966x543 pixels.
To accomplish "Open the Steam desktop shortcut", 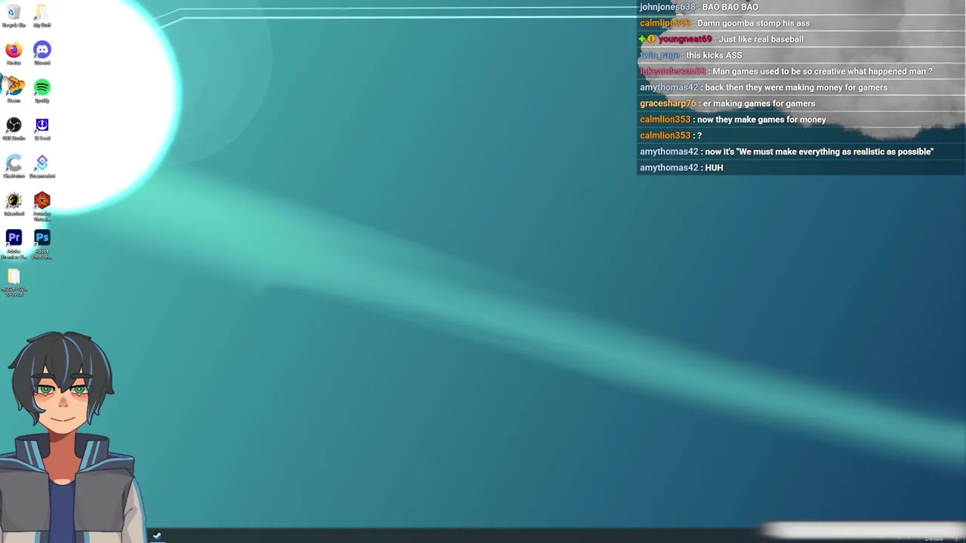I will point(14,90).
